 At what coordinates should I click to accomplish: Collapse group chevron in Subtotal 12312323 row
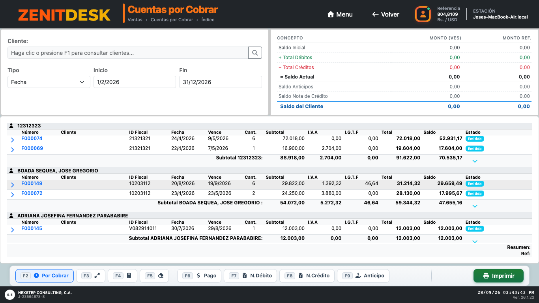pos(475,161)
